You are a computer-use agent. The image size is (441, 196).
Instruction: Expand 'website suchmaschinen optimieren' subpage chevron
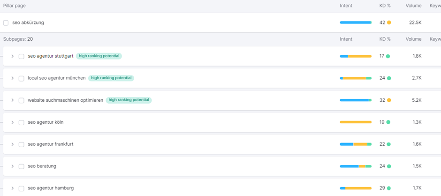tap(13, 100)
